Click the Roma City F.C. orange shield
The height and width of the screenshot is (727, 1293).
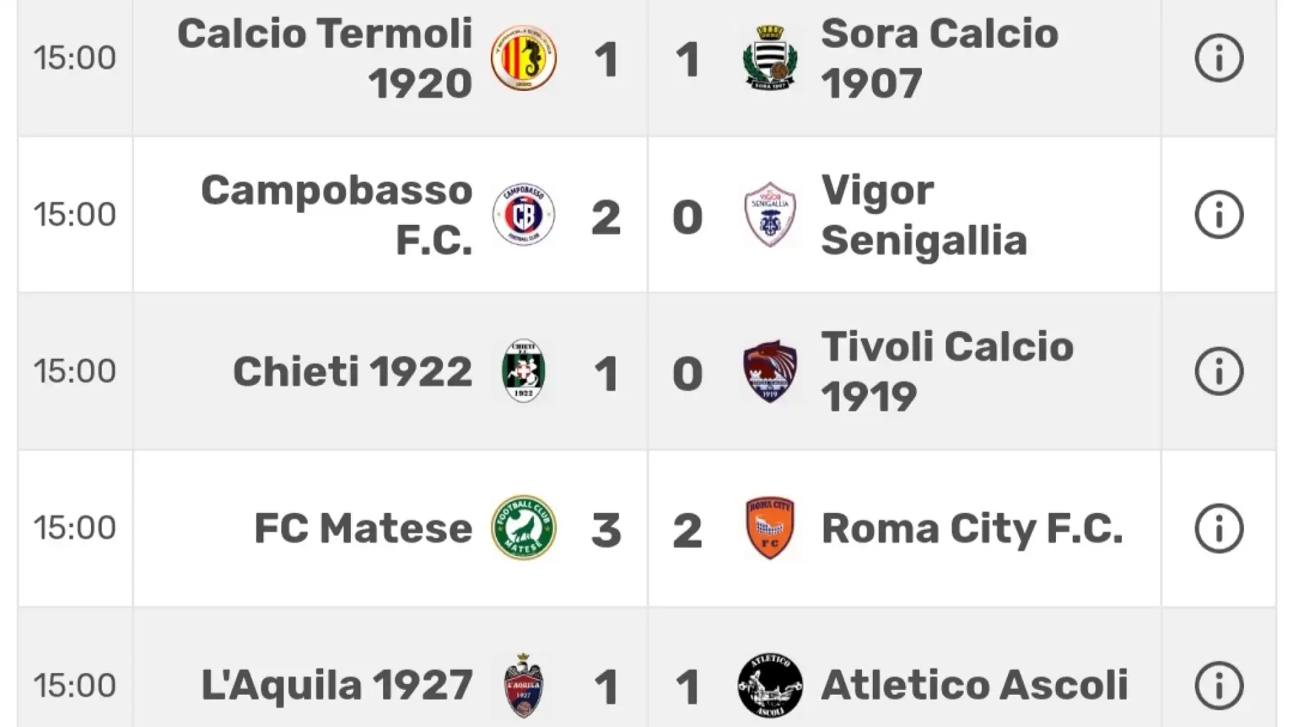pos(770,528)
